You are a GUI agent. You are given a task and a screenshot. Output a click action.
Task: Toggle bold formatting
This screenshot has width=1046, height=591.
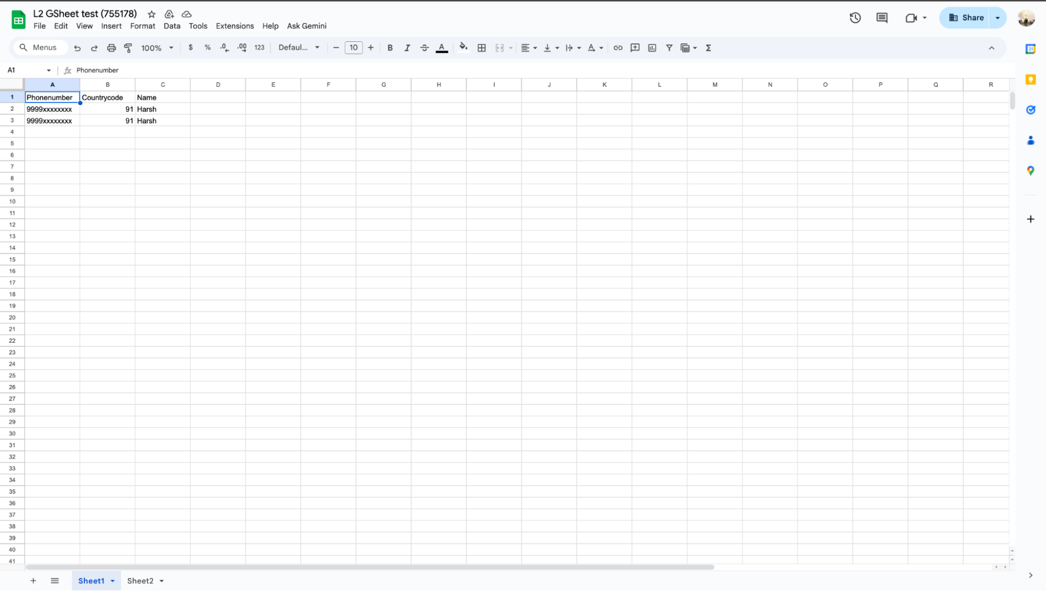pos(390,48)
